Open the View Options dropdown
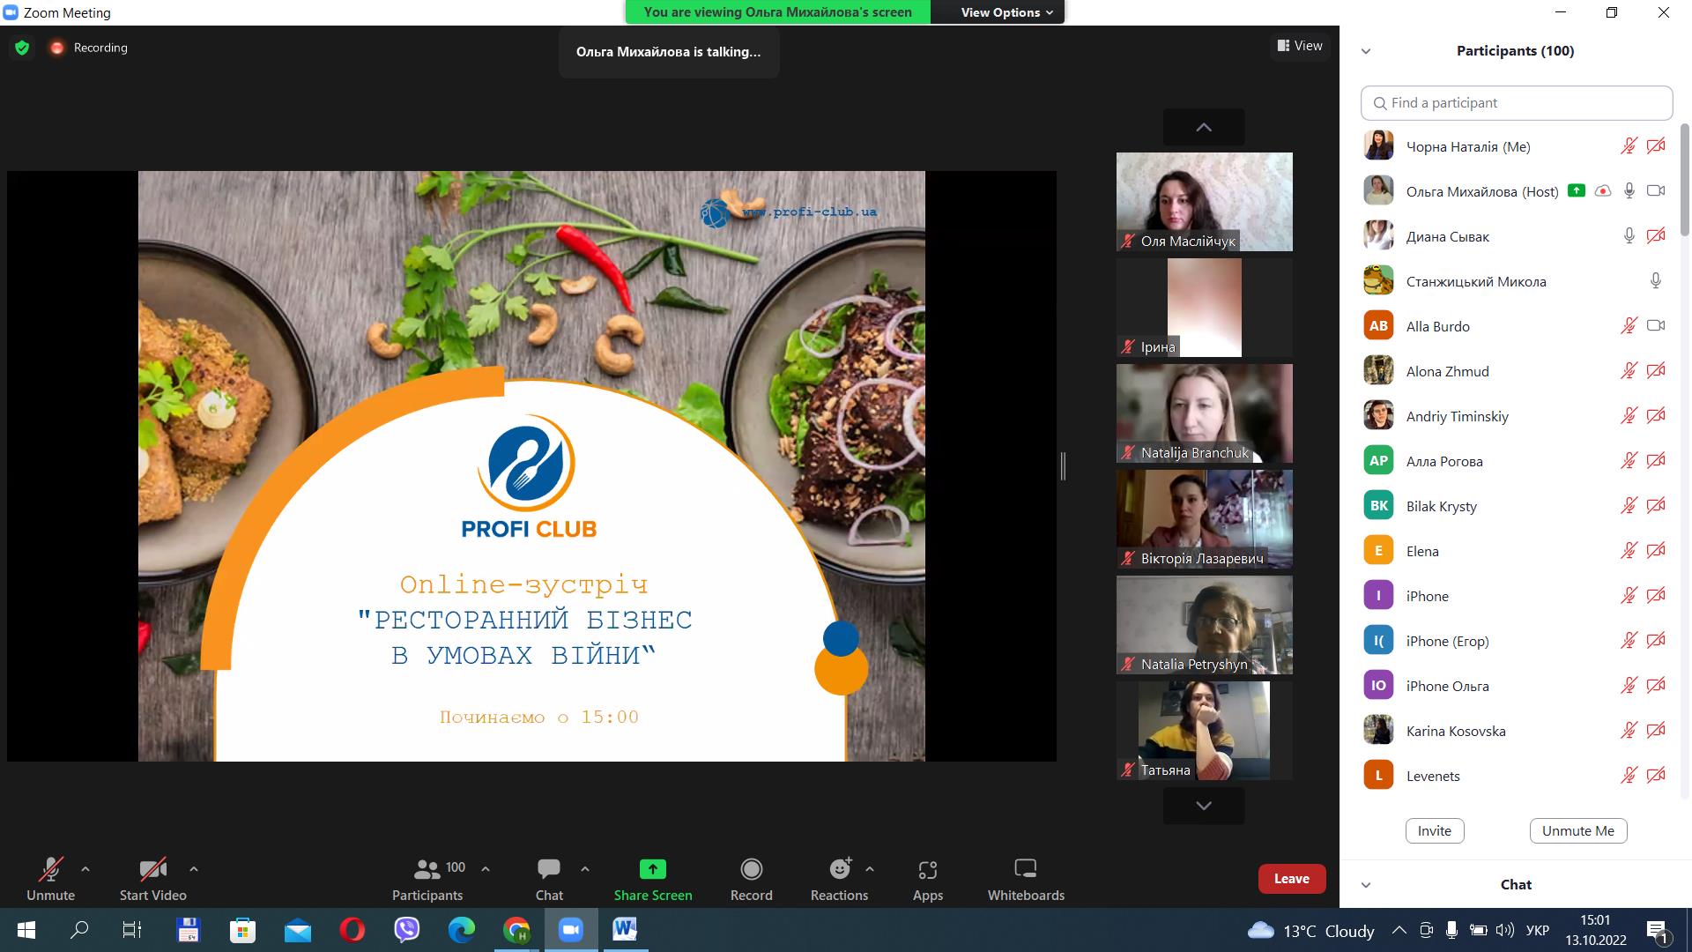Image resolution: width=1692 pixels, height=952 pixels. tap(1006, 12)
